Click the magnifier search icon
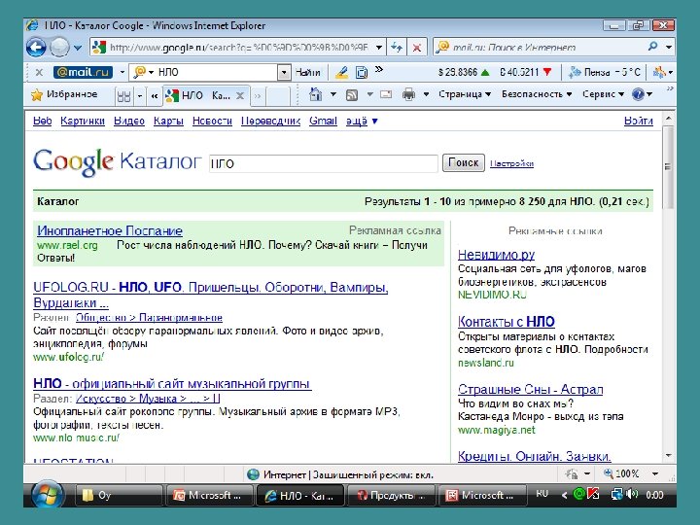The width and height of the screenshot is (700, 525). (x=653, y=47)
